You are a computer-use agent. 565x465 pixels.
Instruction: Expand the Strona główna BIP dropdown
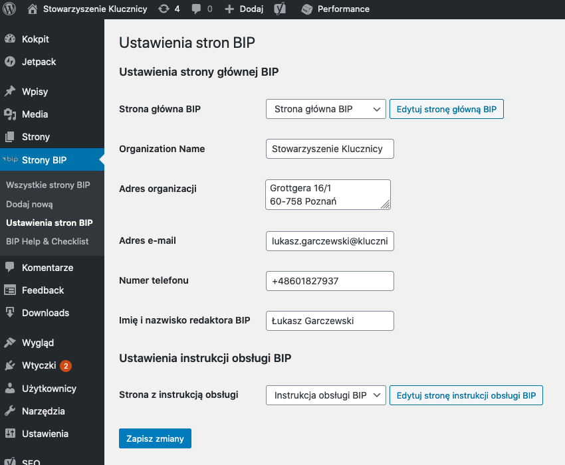[x=326, y=109]
